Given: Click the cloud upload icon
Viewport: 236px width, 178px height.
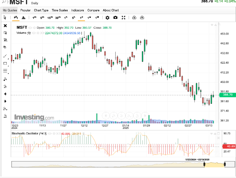Looking at the screenshot, I should [x=142, y=18].
